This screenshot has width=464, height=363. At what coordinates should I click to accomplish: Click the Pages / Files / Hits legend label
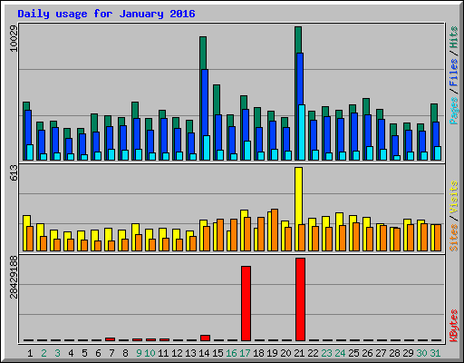coord(453,75)
